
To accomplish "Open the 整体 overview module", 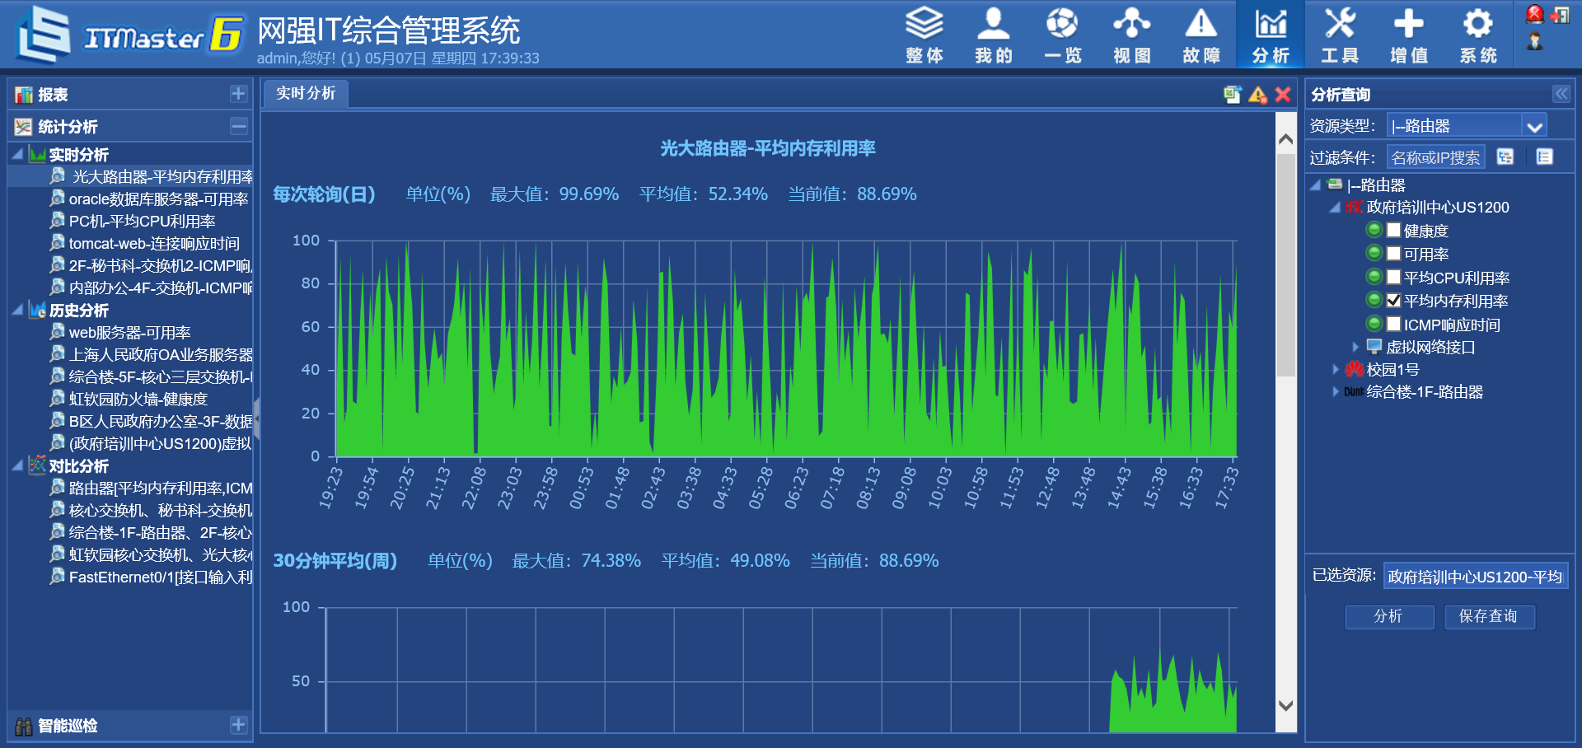I will point(924,35).
